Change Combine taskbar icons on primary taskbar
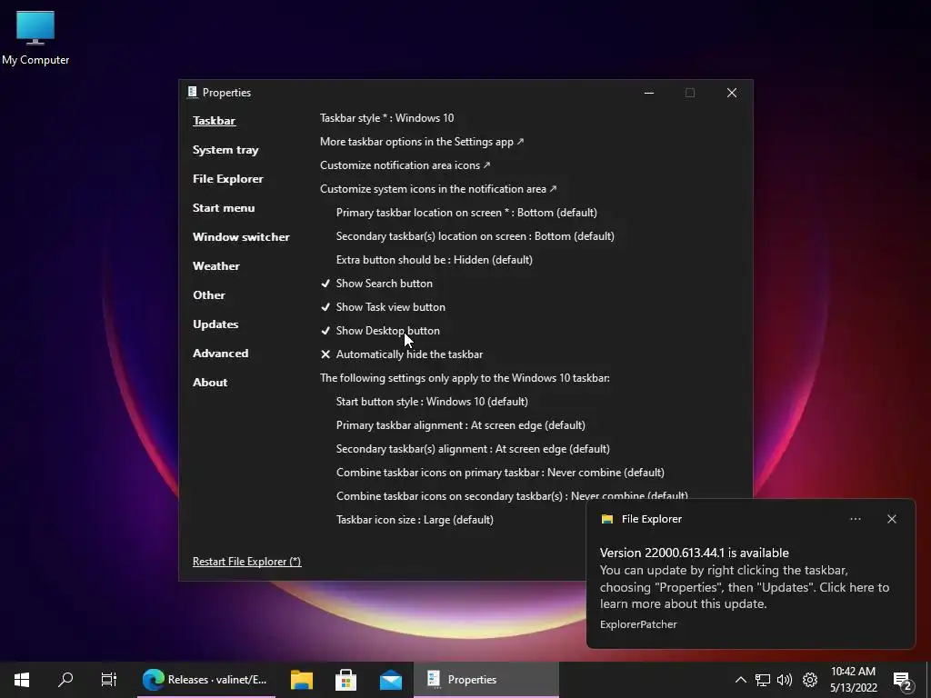The width and height of the screenshot is (931, 698). (500, 473)
